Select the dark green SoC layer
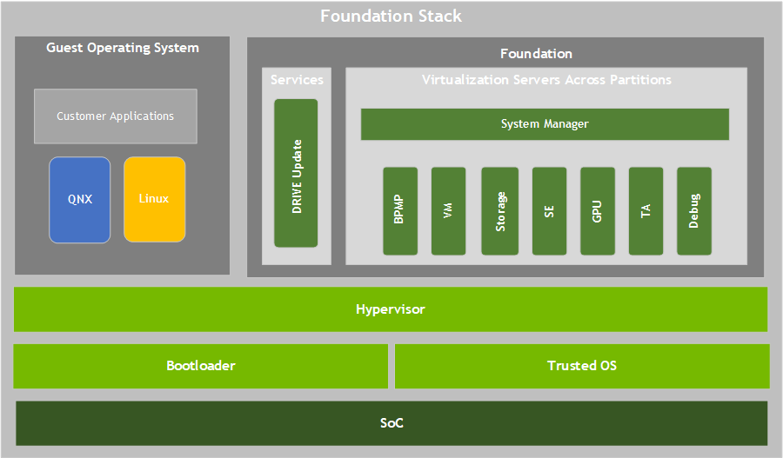Screen dimensions: 783x458 pos(391,423)
